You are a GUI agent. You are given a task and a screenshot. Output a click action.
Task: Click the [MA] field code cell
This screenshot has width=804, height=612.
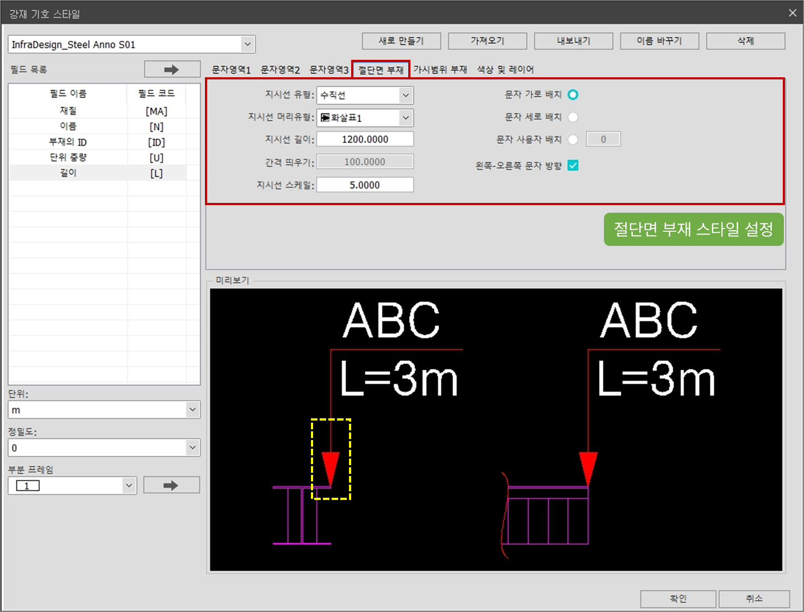tap(157, 111)
